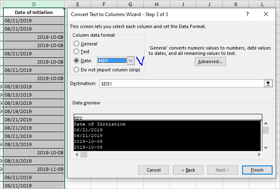Select column E header
The image size is (280, 189).
click(77, 4)
